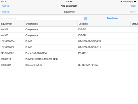
Task: Cancel the Add Equipment dialog
Action: coord(6,6)
